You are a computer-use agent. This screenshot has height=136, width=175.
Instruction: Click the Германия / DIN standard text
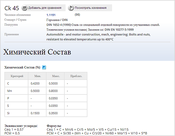[x=57, y=20]
